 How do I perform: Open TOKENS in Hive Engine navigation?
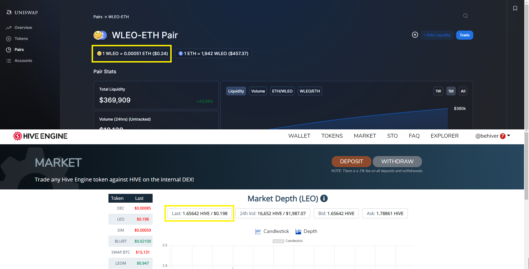[x=332, y=136]
